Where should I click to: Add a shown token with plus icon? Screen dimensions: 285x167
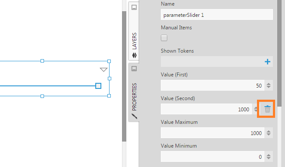(x=267, y=62)
